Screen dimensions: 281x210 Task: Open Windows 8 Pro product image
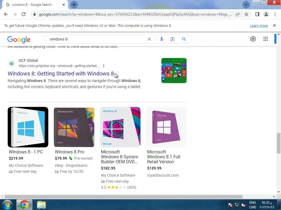[x=74, y=127]
